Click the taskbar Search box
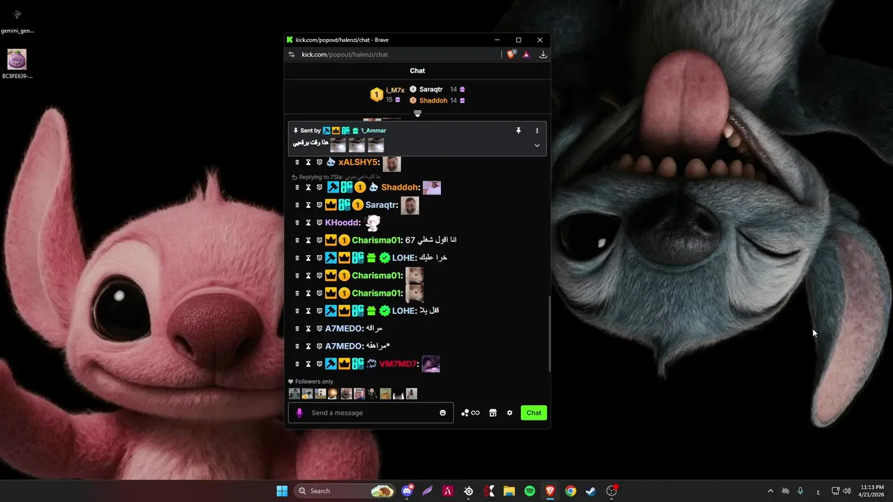The width and height of the screenshot is (893, 502). pyautogui.click(x=345, y=491)
